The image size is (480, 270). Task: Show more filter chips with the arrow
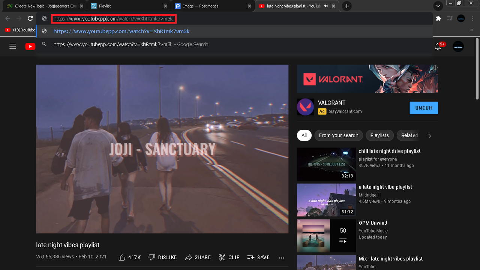point(430,136)
